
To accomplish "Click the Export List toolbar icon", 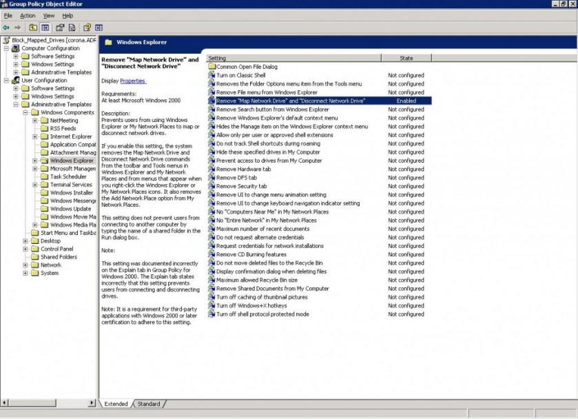I will coord(72,28).
